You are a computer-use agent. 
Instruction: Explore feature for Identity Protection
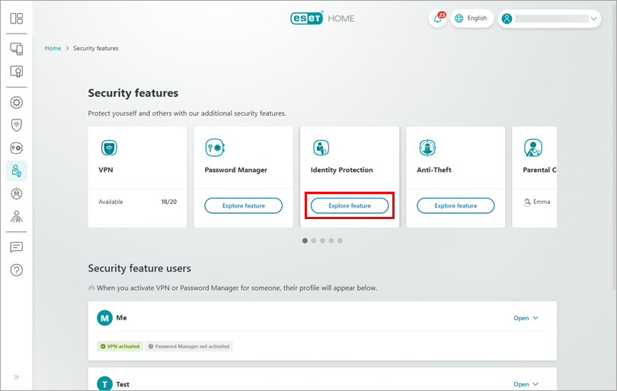(350, 205)
